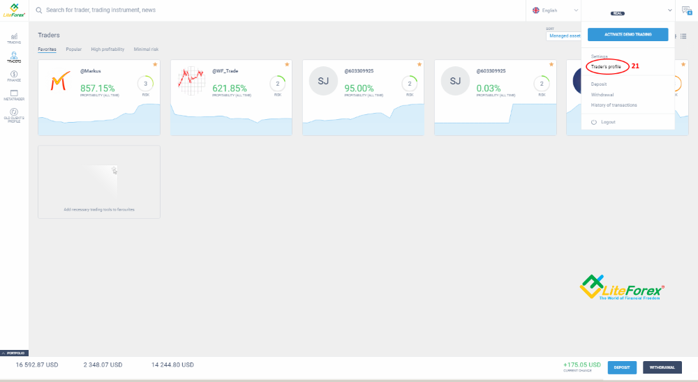Select the Minimal risk tab
This screenshot has height=382, width=698.
146,49
